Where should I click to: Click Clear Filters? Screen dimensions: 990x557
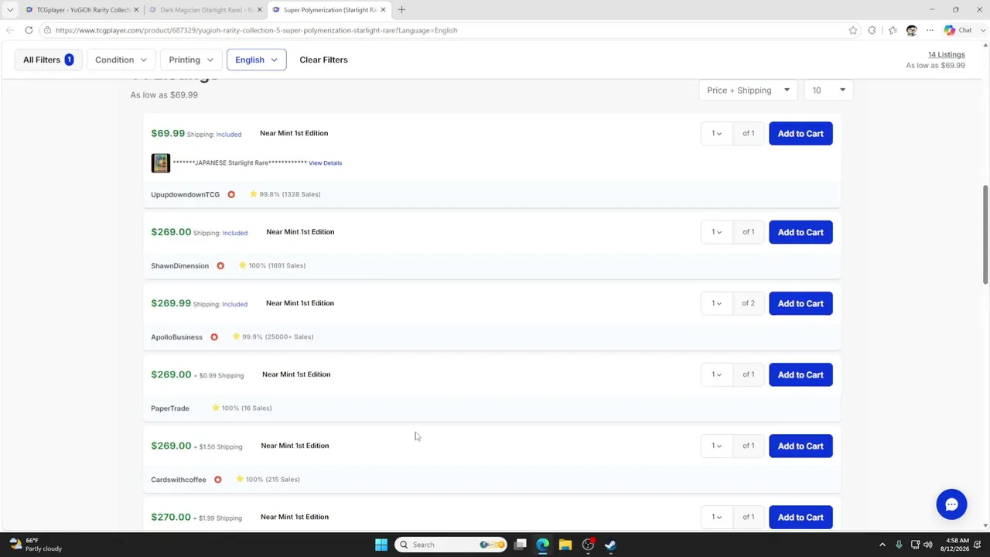[x=323, y=60]
